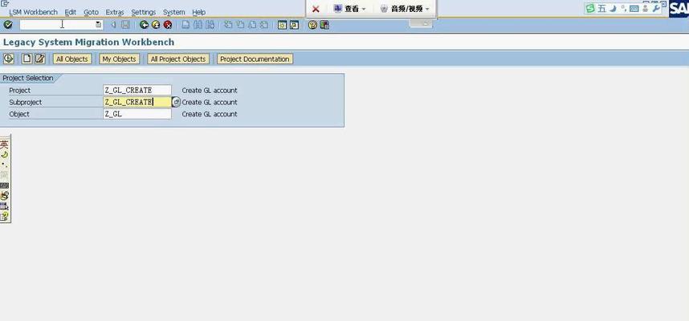
Task: Open the Help menu
Action: 198,12
